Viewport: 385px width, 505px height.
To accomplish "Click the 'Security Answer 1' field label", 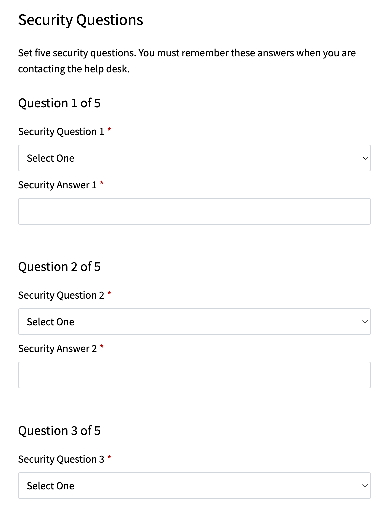I will (x=57, y=185).
